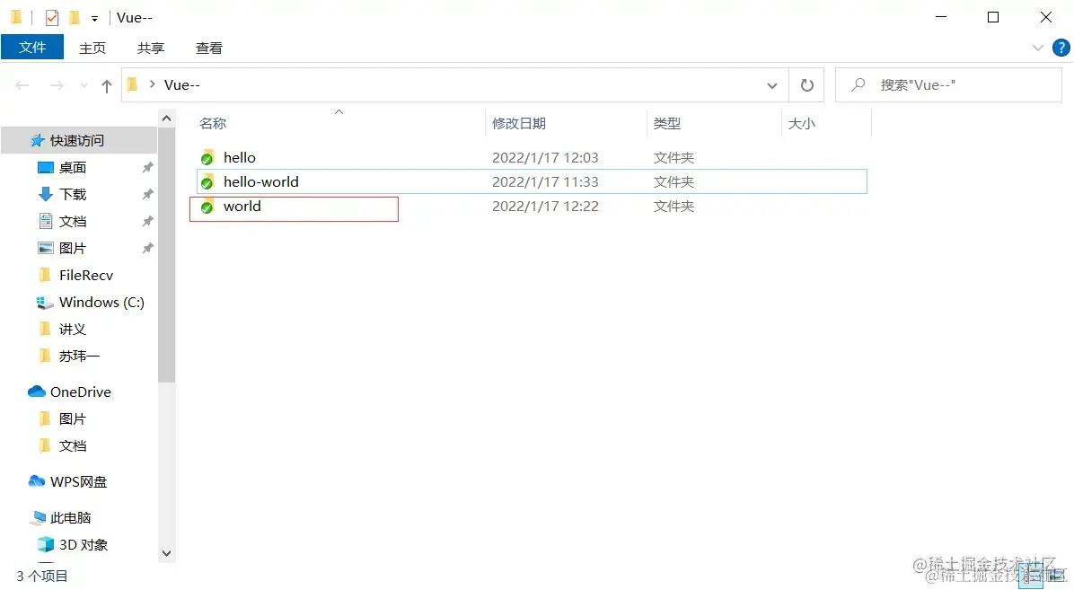Go forward with the right arrow

(x=57, y=85)
